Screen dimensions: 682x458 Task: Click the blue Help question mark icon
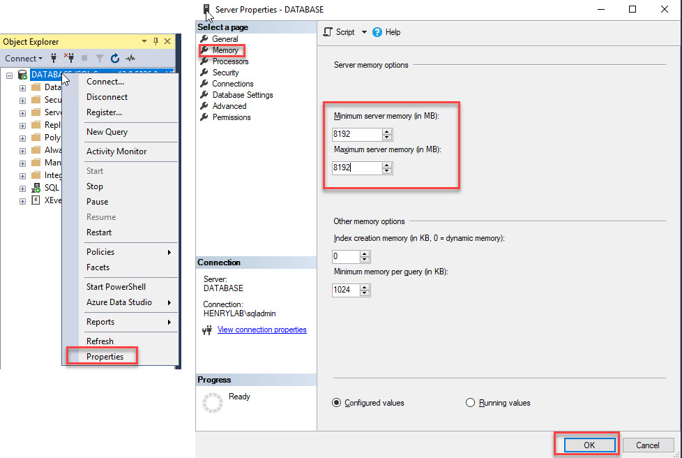pos(377,32)
